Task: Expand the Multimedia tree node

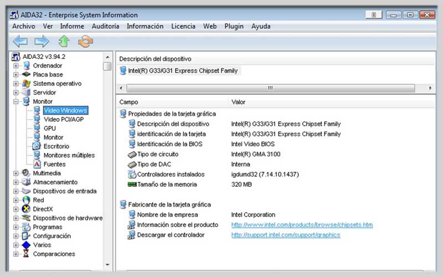Action: point(16,173)
